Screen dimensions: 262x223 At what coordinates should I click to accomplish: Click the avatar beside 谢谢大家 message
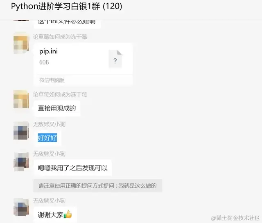21,207
